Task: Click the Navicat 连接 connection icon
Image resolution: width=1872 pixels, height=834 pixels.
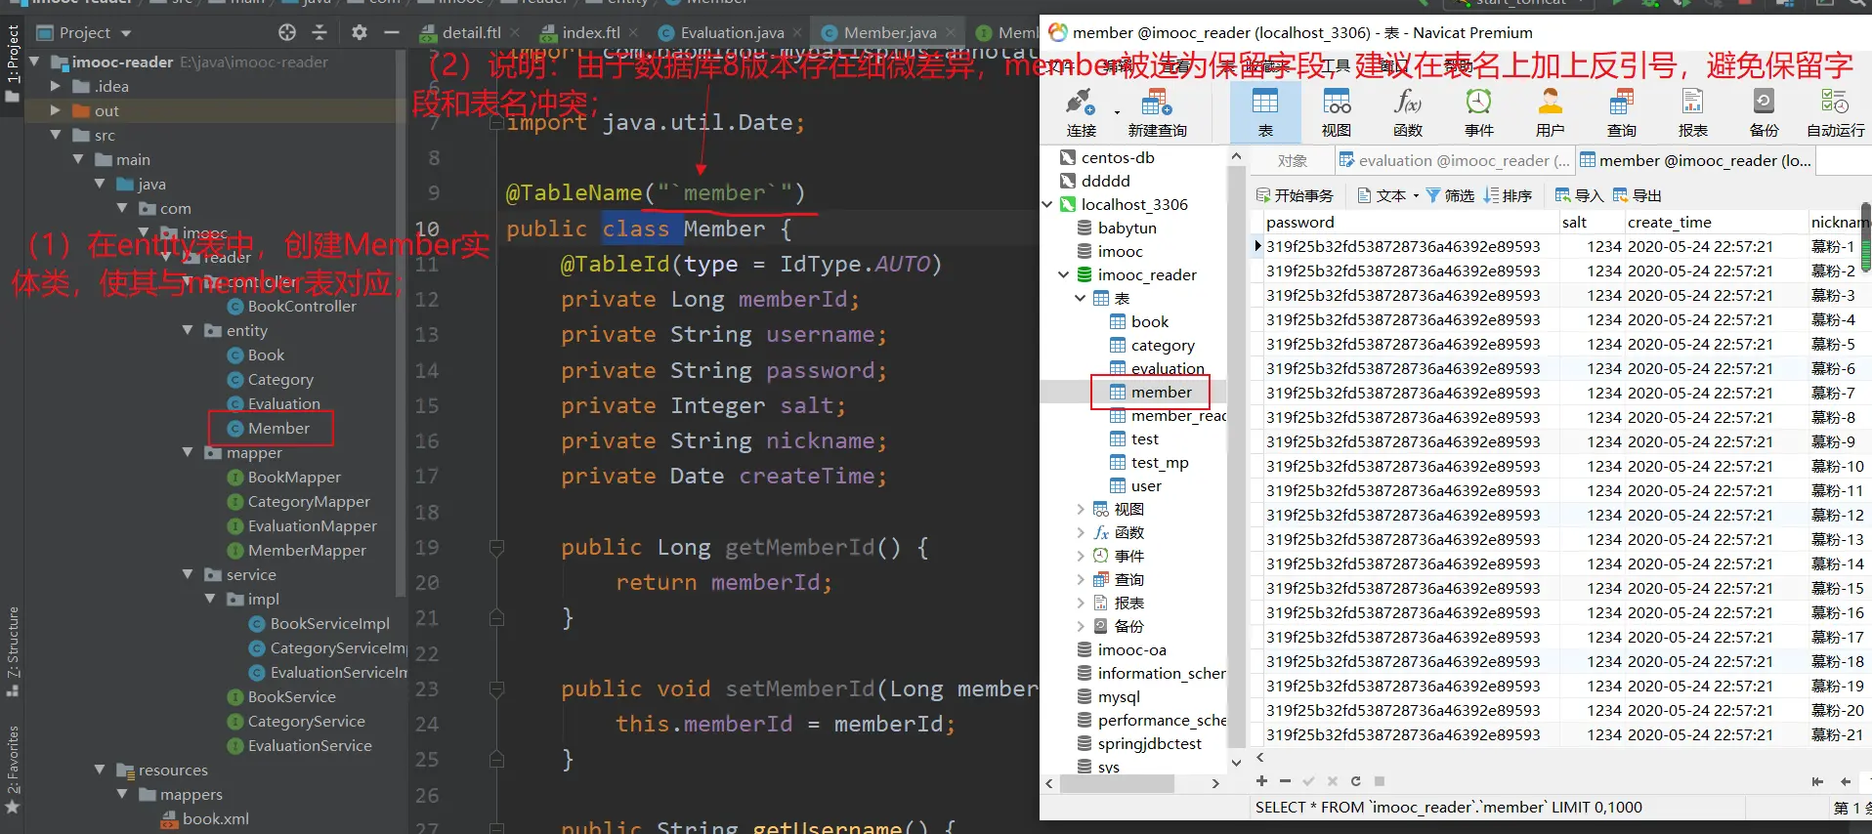Action: click(x=1080, y=111)
